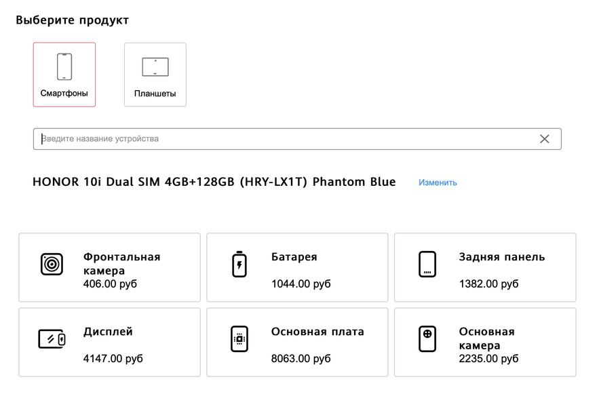
Task: Click the battery icon
Action: [x=239, y=264]
